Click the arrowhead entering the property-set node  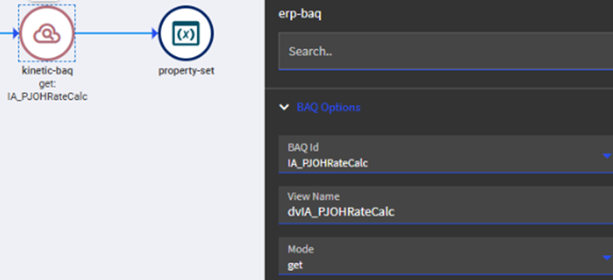tap(154, 33)
